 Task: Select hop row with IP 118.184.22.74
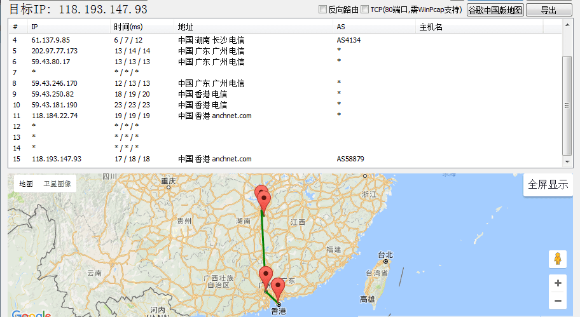tap(55, 116)
